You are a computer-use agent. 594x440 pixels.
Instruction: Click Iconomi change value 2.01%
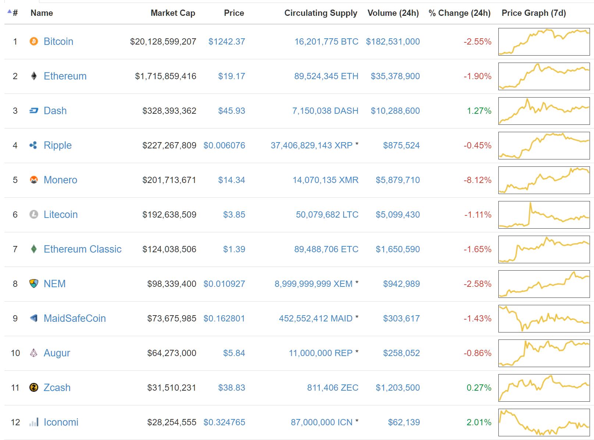coord(479,422)
